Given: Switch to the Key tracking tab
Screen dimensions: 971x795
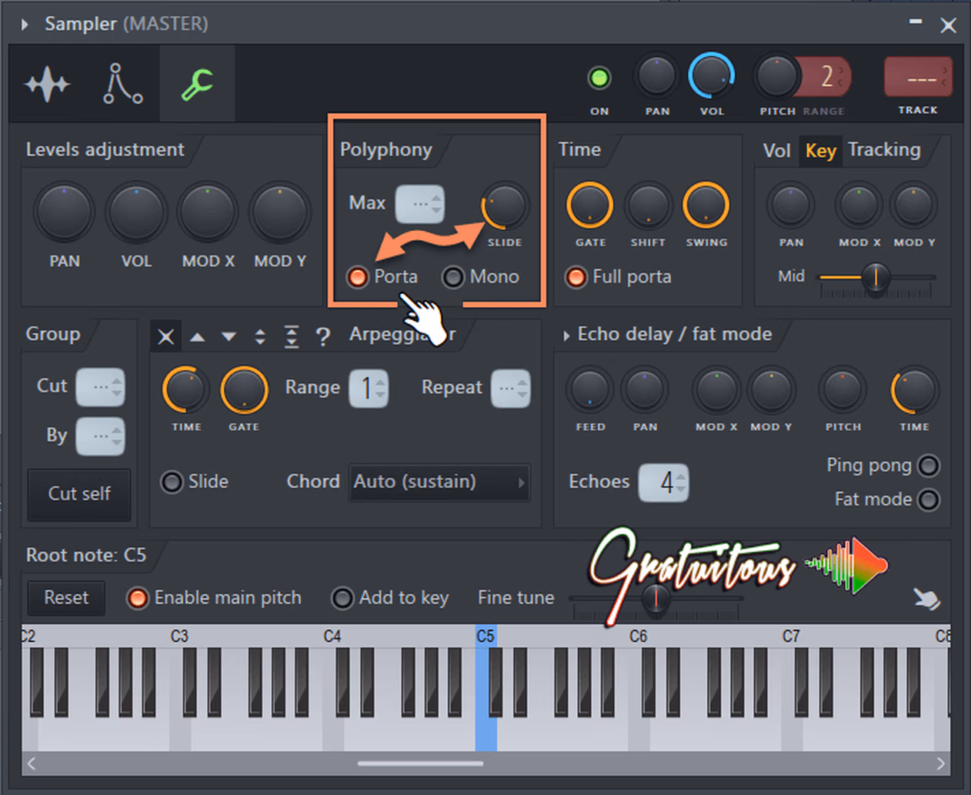Looking at the screenshot, I should tap(820, 151).
